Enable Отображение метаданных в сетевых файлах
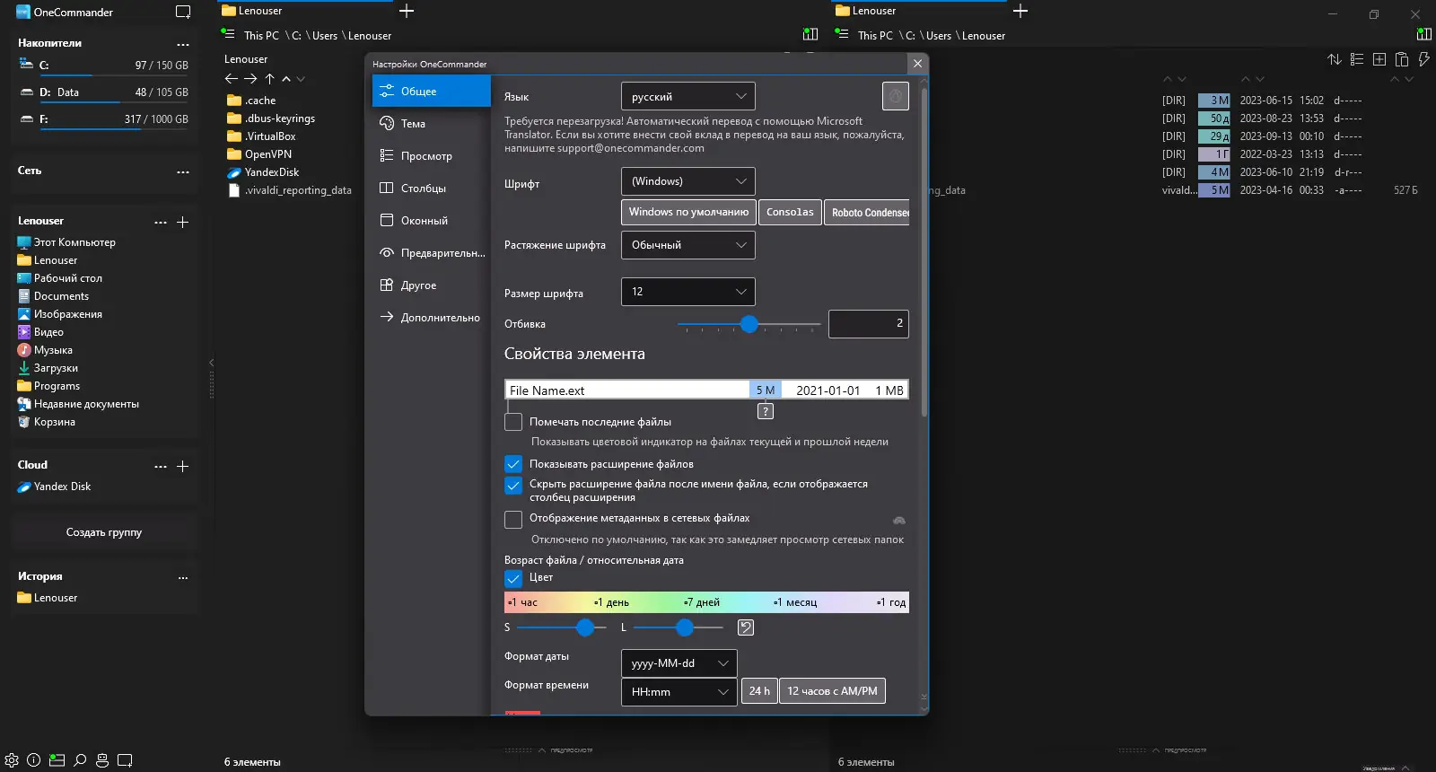 [x=513, y=520]
